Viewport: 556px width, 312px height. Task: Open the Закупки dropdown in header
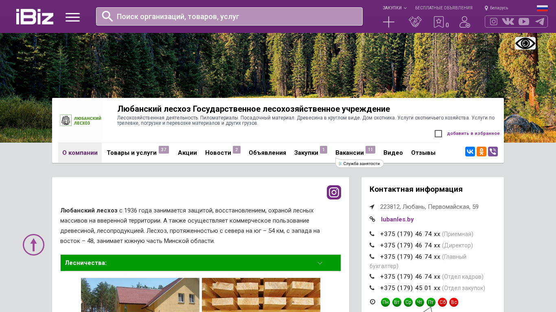(394, 8)
